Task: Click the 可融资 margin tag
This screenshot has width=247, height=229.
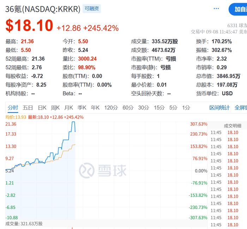Action: 92,8
